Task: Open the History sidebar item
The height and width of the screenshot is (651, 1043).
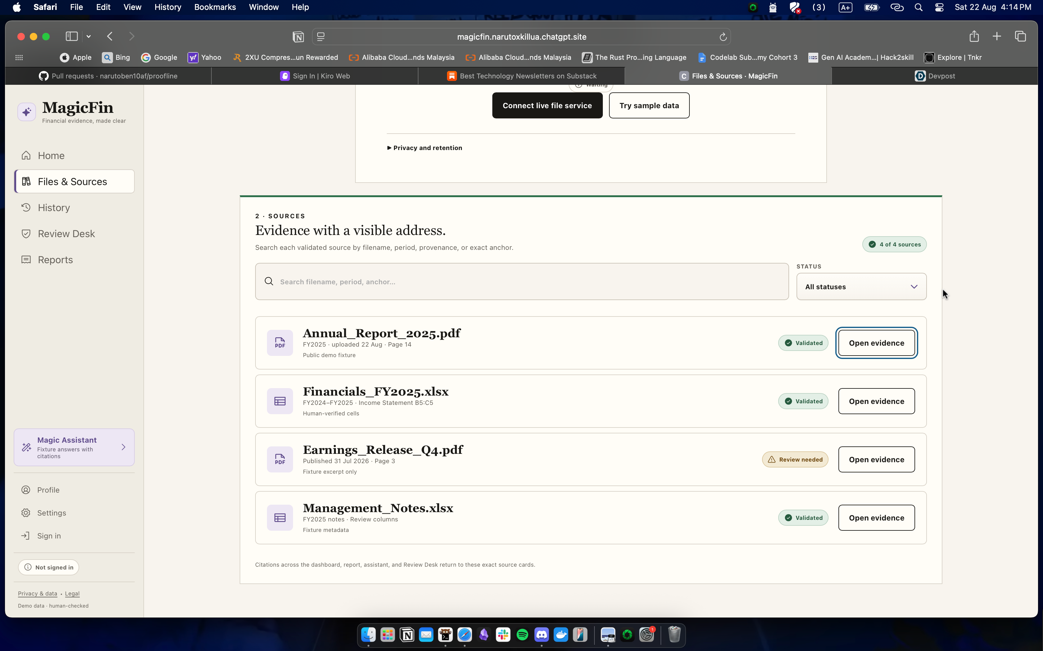Action: point(74,207)
